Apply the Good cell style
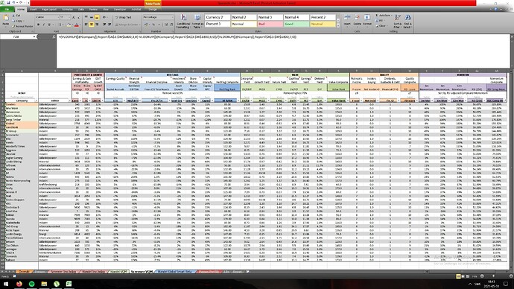This screenshot has width=514, height=289. point(296,24)
